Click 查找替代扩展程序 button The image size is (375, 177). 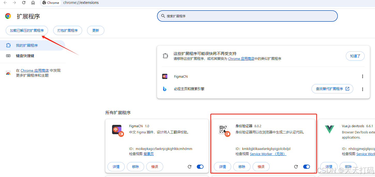(332, 89)
